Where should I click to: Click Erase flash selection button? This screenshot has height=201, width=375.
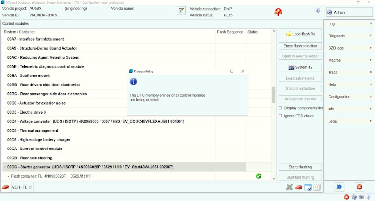300,46
